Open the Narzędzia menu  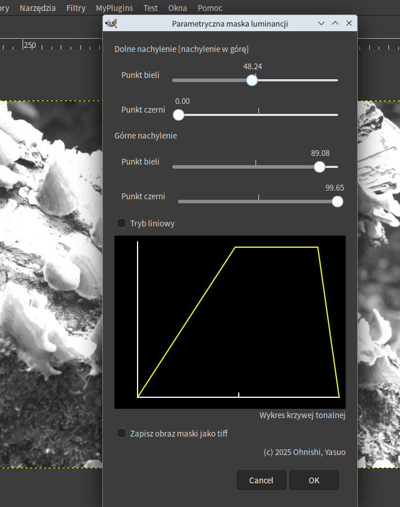tap(38, 8)
